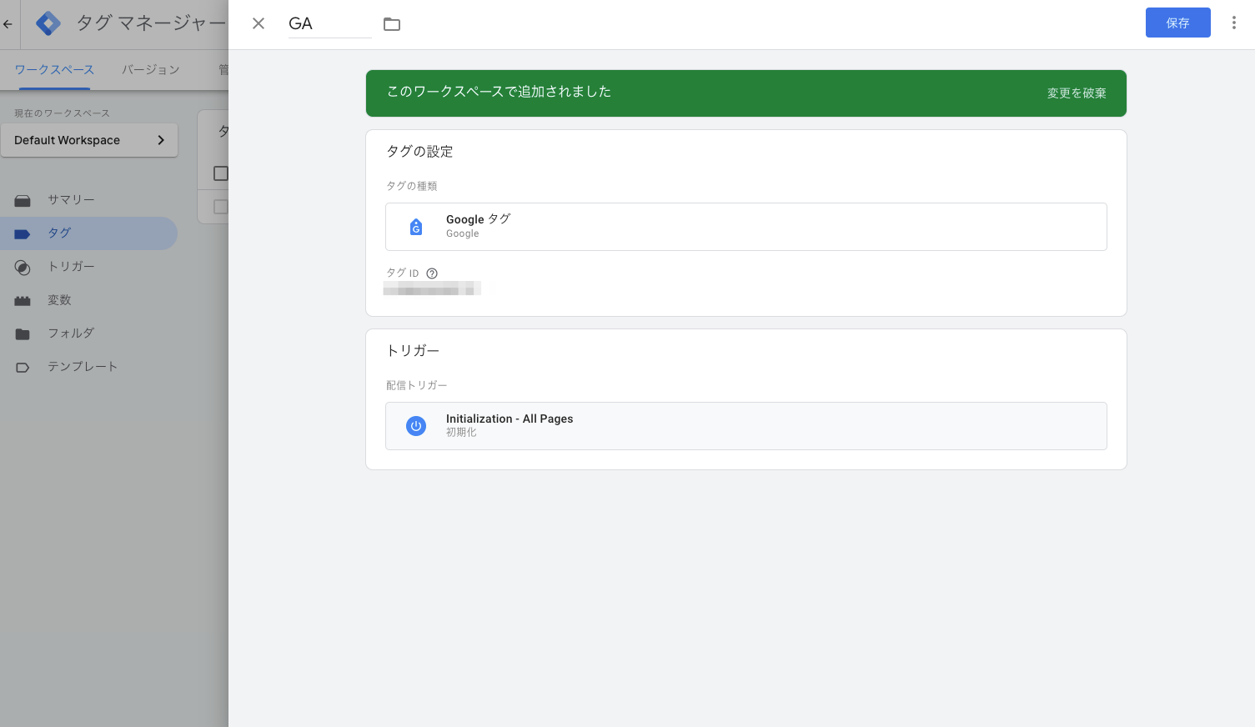The image size is (1255, 727).
Task: Open サマリー in the sidebar
Action: (71, 200)
